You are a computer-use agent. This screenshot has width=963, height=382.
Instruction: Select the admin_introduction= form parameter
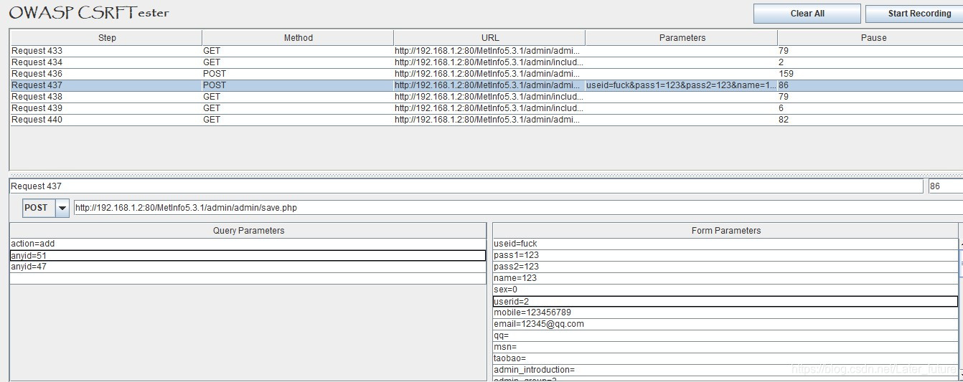725,370
